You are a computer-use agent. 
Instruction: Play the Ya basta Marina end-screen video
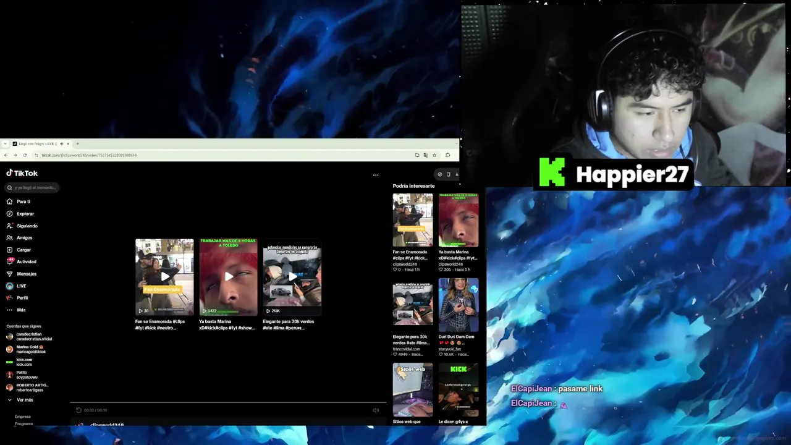(228, 277)
